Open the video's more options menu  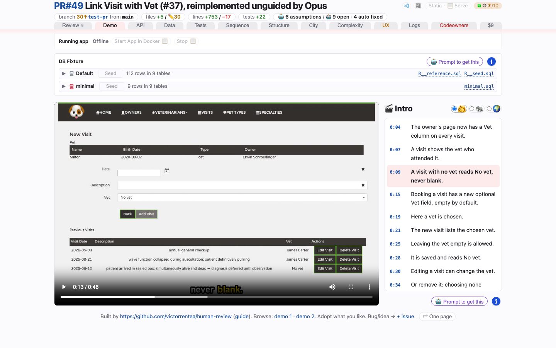tap(370, 287)
